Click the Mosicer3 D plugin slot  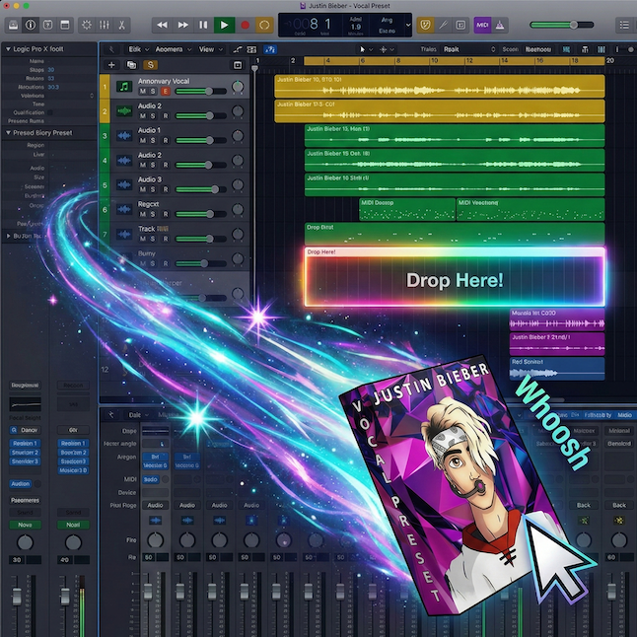click(x=73, y=470)
